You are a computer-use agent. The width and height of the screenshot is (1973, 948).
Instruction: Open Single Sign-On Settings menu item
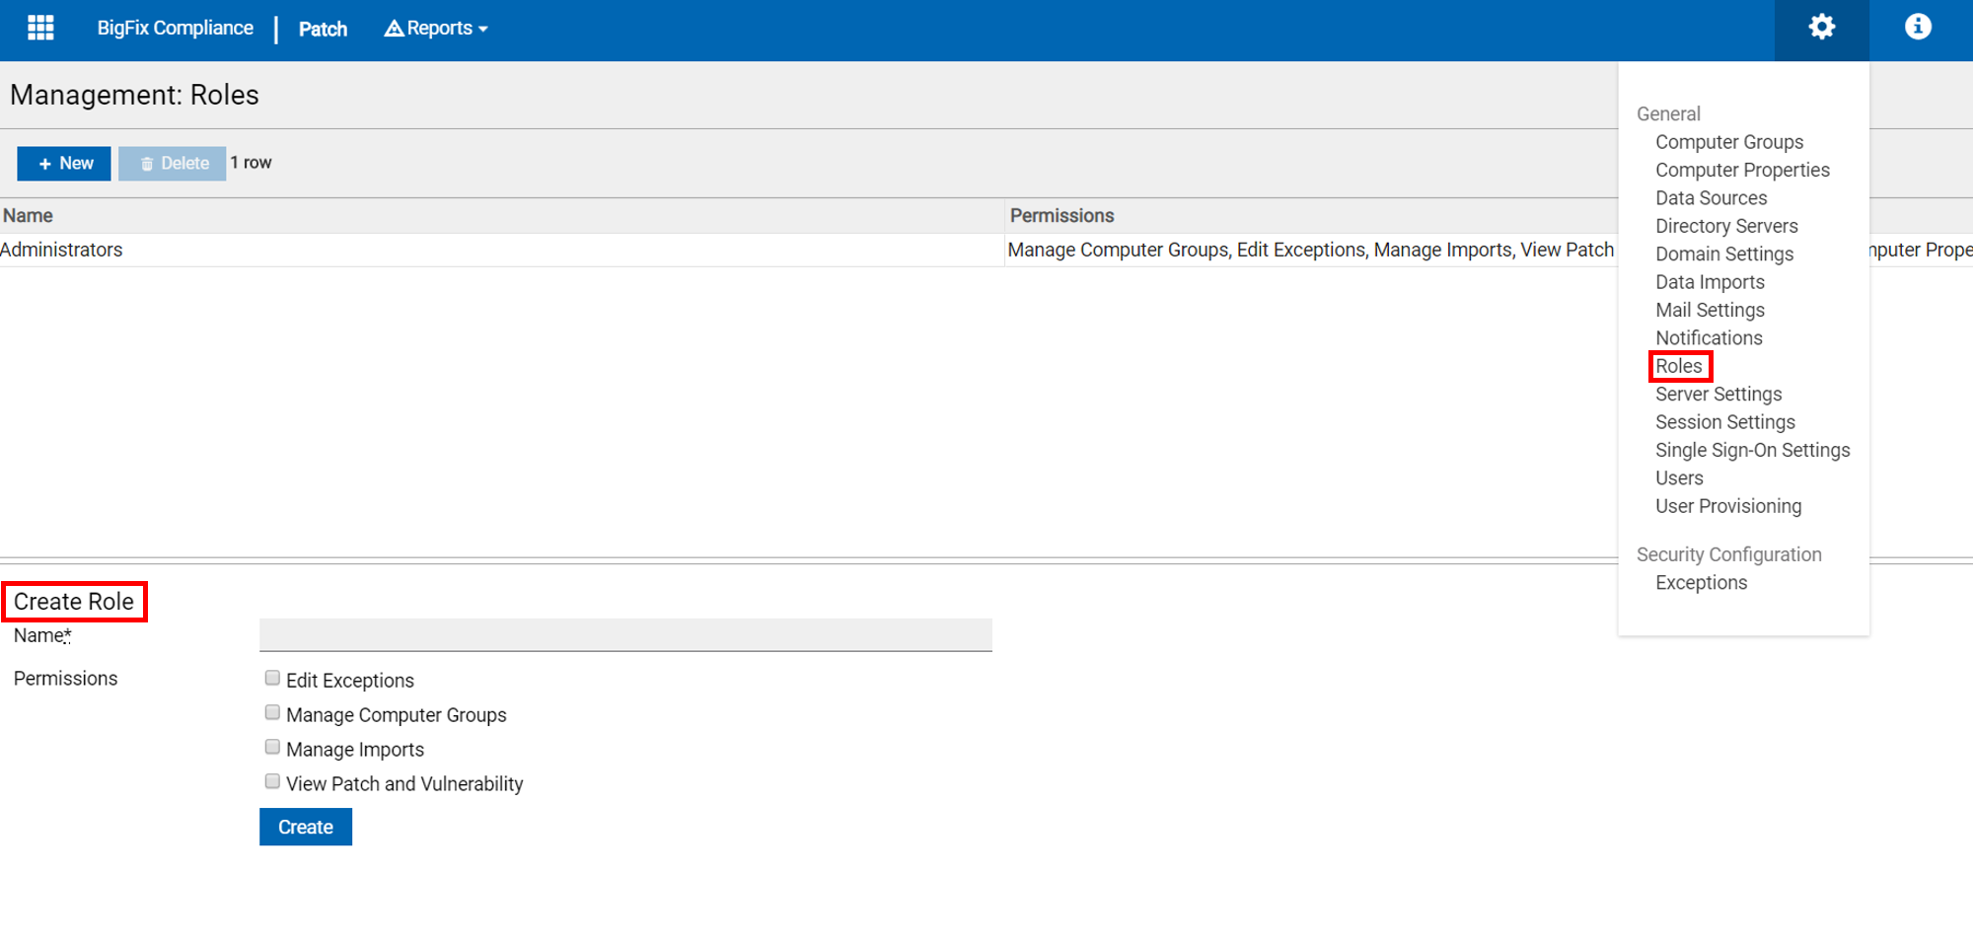(1752, 450)
